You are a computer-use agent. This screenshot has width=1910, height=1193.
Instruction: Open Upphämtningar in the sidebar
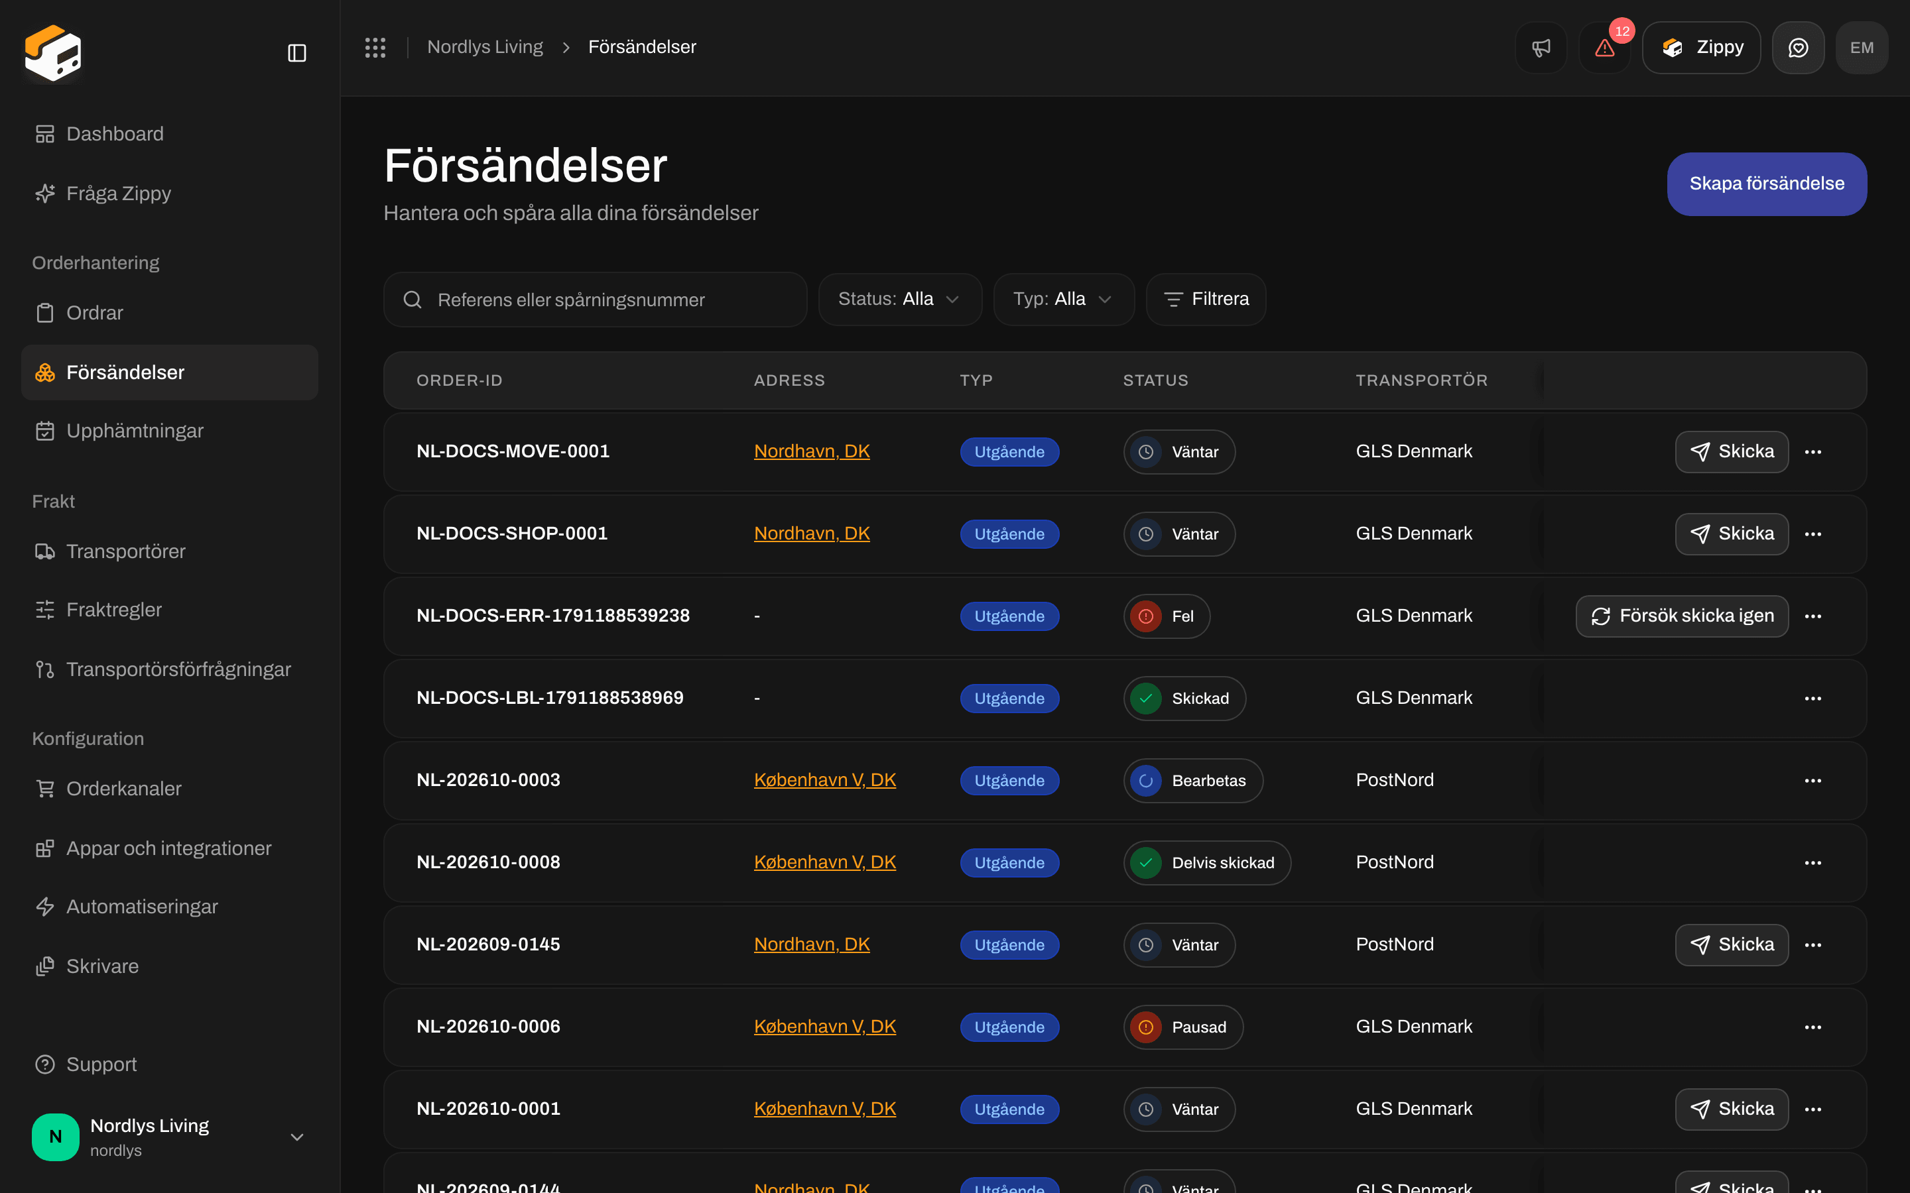170,431
